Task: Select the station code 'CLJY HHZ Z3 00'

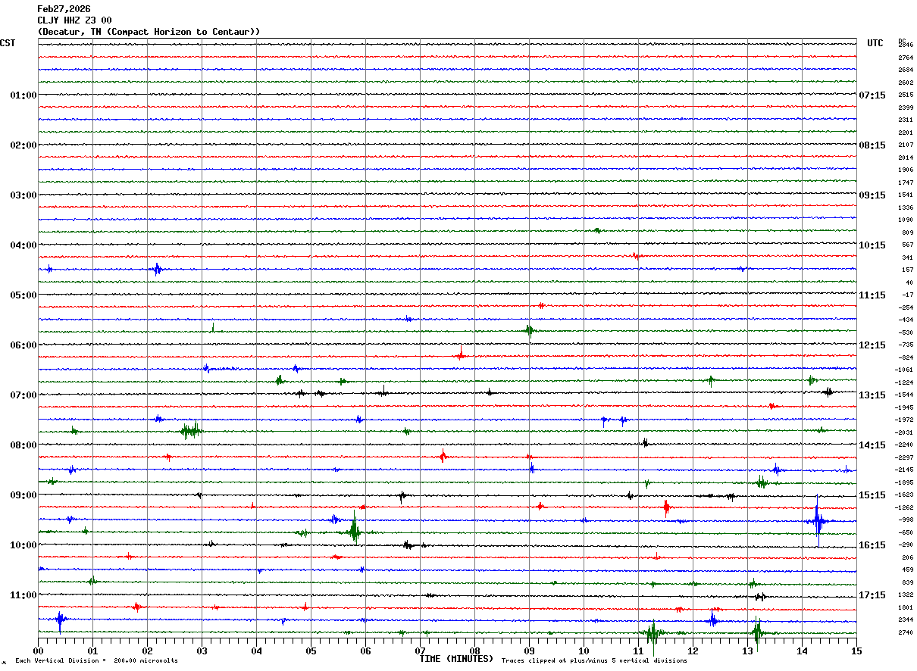Action: 74,20
